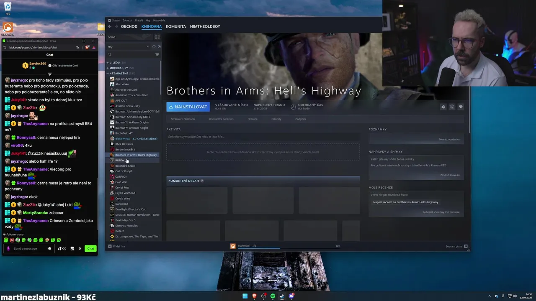
Task: Open HIMTHEOLDBOY profile tab
Action: coord(205,26)
